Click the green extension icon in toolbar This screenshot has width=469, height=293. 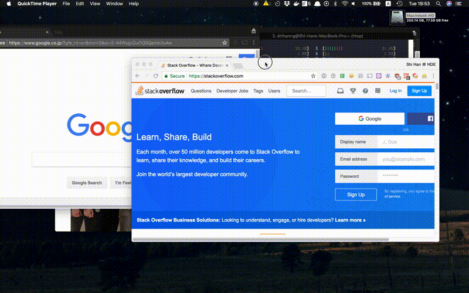342,76
